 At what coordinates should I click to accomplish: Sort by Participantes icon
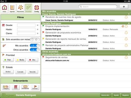point(25,87)
